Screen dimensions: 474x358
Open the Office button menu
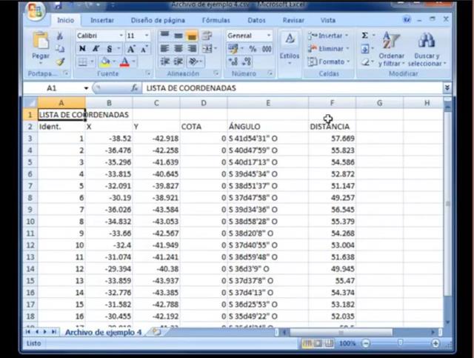pyautogui.click(x=36, y=10)
